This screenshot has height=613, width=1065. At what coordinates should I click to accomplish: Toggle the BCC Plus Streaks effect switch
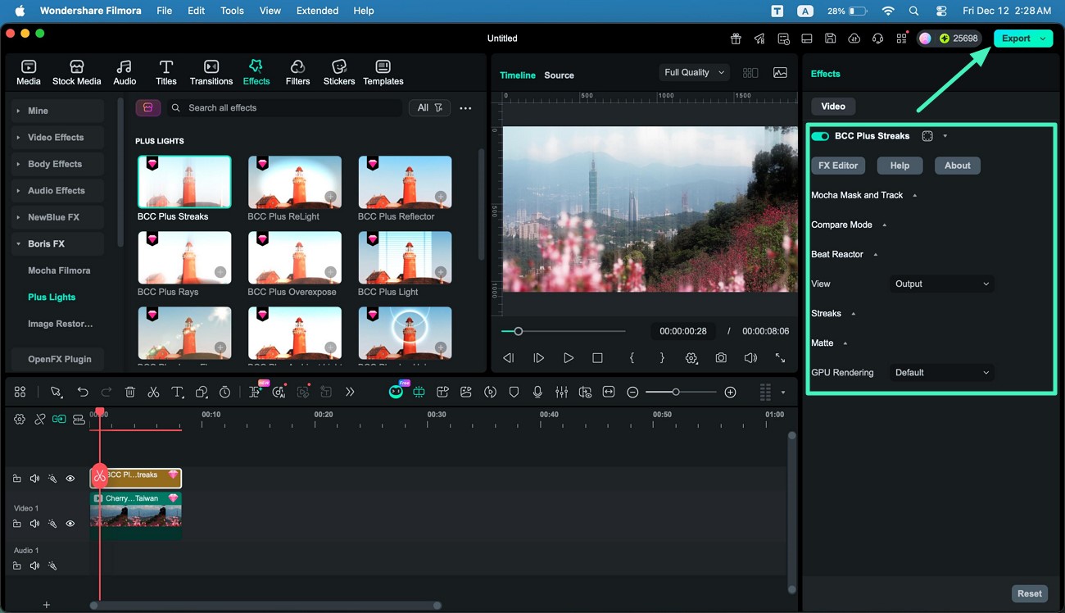pos(819,136)
